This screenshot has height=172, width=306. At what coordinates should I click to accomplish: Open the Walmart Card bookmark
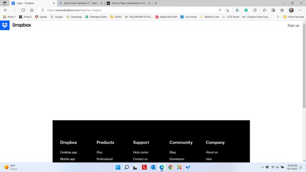click(209, 17)
